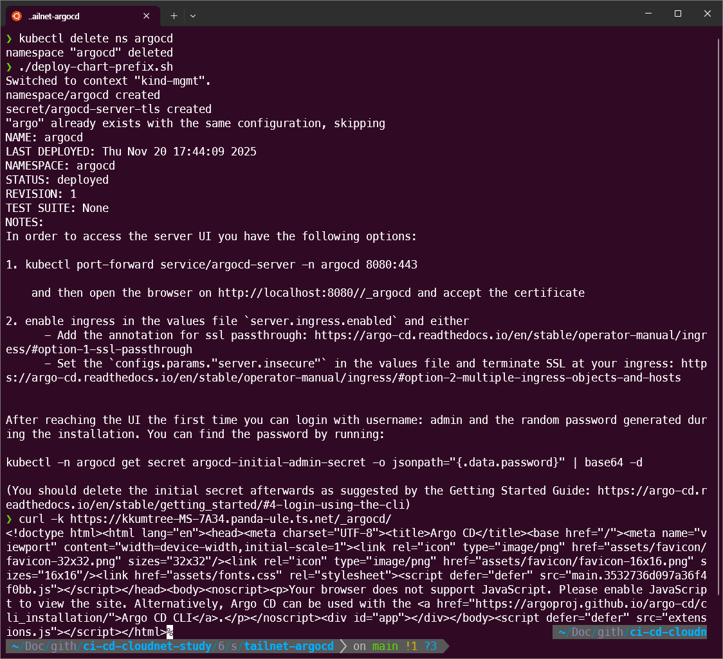Click the curl -k kkumtree-MS-7A34 command line
This screenshot has width=723, height=659.
point(205,519)
